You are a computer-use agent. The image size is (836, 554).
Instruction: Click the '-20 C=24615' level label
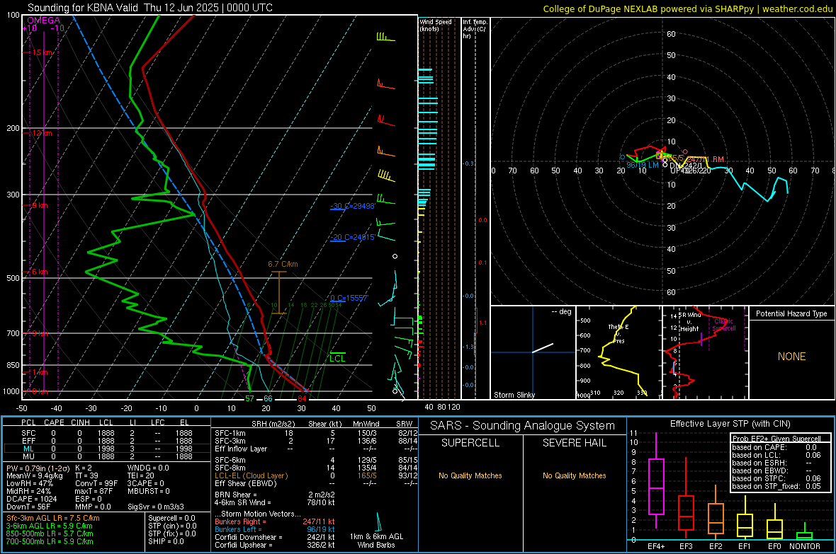tap(353, 237)
